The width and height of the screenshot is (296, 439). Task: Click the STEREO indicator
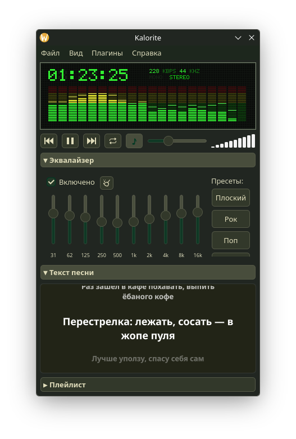click(x=179, y=77)
